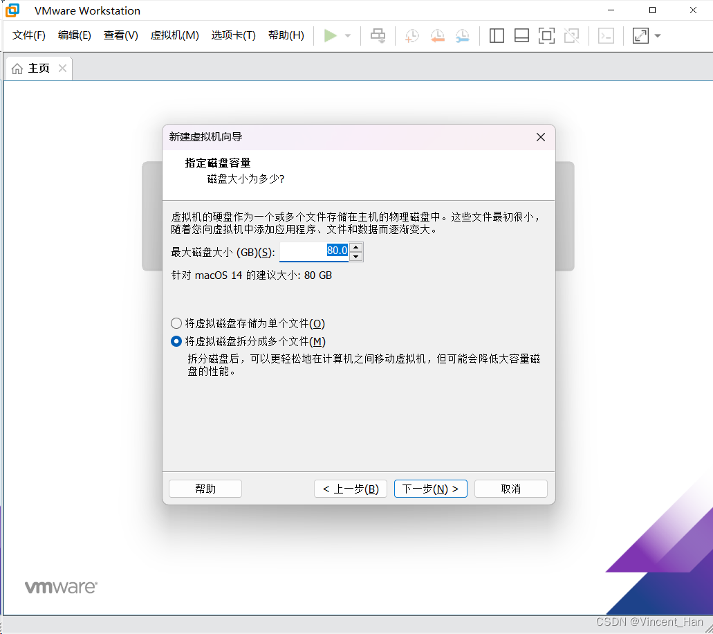Click the Send Ctrl+Alt+Del toolbar icon

[x=378, y=35]
